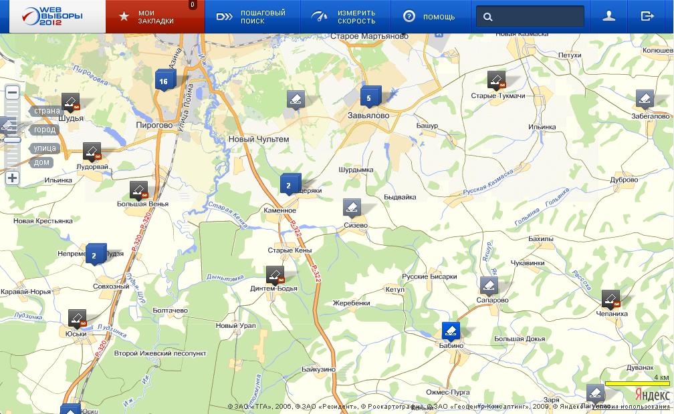Select the Сапарово polling station marker
The image size is (674, 414).
pyautogui.click(x=489, y=287)
